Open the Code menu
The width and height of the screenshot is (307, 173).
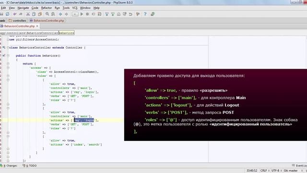[x=35, y=8]
